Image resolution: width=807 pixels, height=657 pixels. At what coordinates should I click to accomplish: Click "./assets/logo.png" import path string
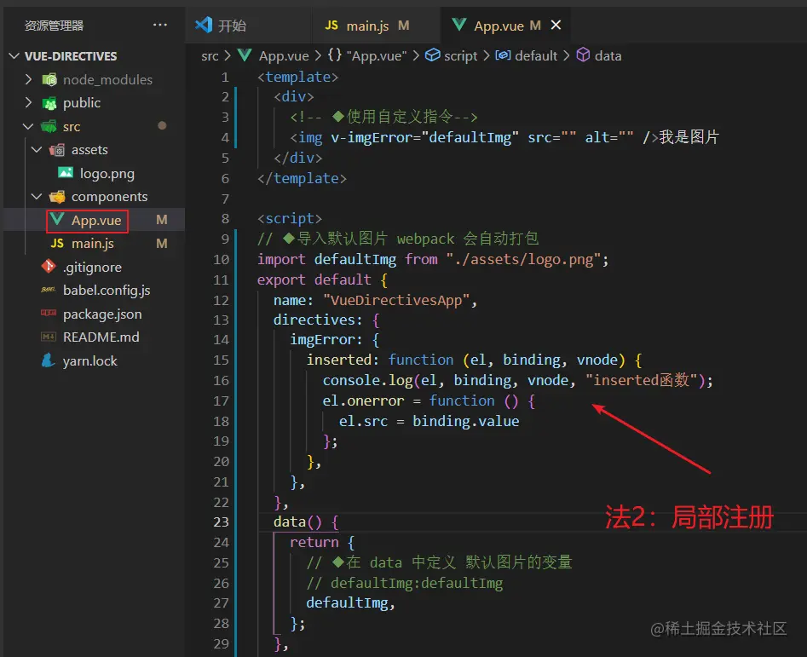coord(523,259)
